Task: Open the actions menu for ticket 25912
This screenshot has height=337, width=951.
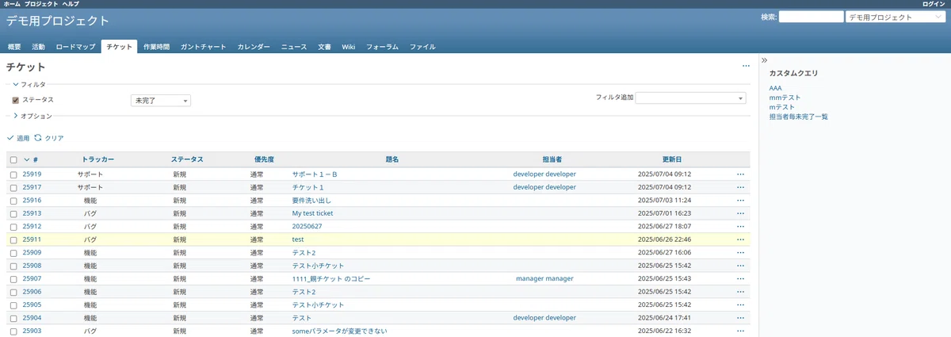Action: coord(741,226)
